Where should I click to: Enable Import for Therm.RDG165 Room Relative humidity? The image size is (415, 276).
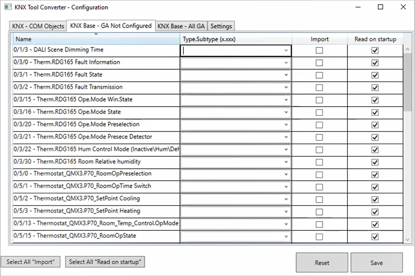tap(319, 162)
